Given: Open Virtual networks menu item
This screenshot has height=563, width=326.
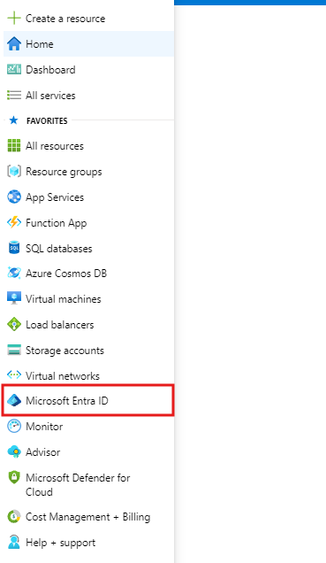Looking at the screenshot, I should (87, 375).
